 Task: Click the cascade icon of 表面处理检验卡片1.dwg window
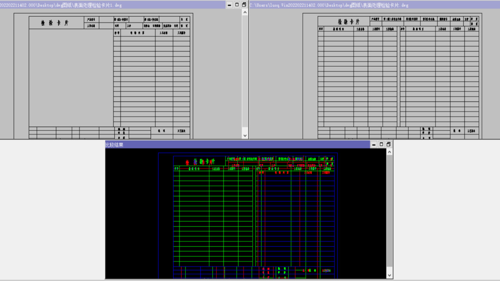coord(244,5)
